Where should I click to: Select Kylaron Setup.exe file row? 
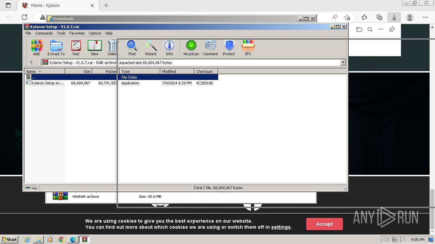pos(121,83)
